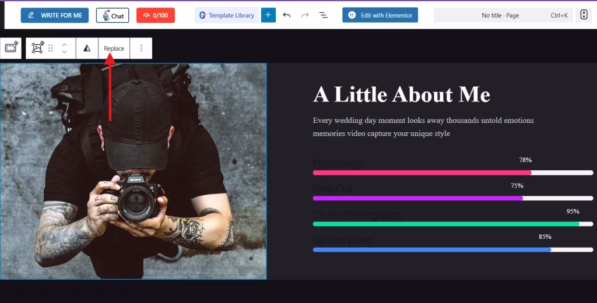597x303 pixels.
Task: Select the parent container block icon
Action: coord(11,48)
